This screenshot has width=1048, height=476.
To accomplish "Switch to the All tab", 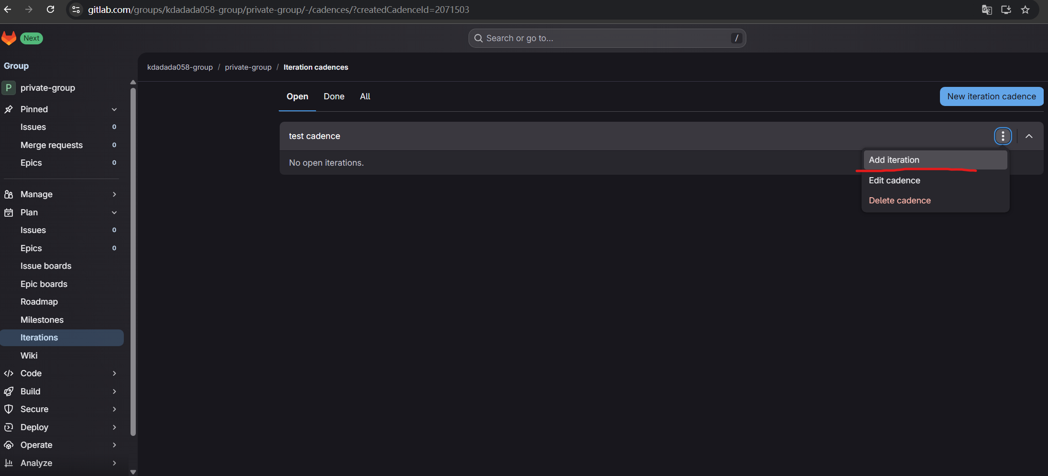I will (365, 96).
